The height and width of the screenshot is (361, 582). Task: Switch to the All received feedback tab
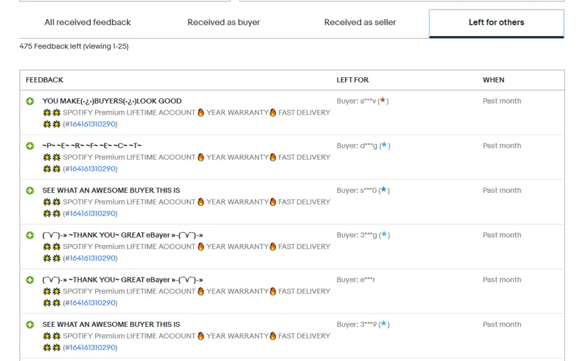tap(88, 23)
